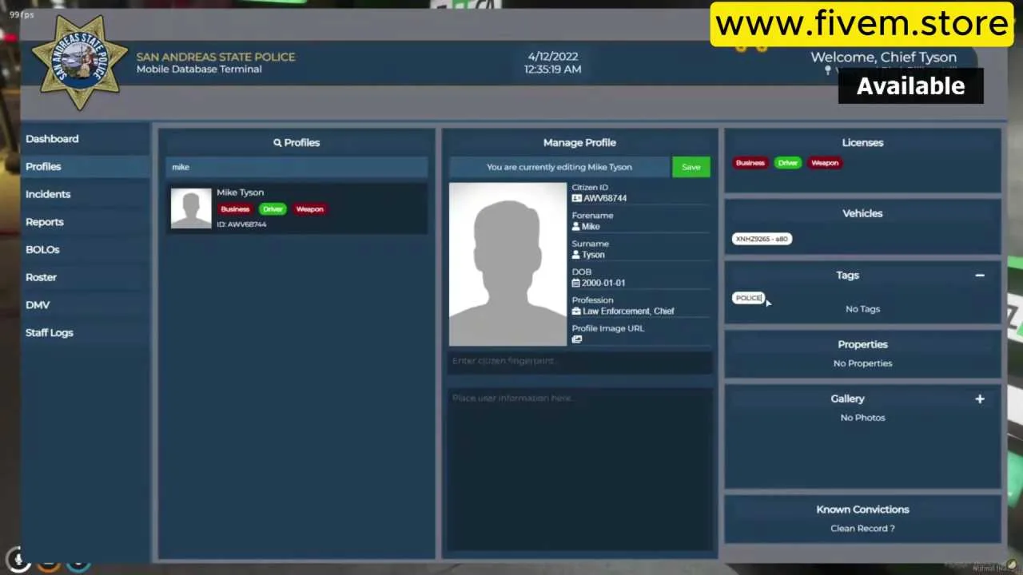Toggle the Business license on Mike Tyson's profile
This screenshot has height=575, width=1023.
click(x=235, y=208)
